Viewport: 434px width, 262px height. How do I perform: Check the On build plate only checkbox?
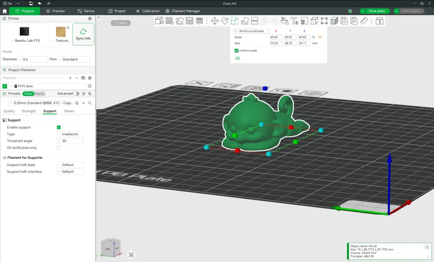[x=59, y=148]
